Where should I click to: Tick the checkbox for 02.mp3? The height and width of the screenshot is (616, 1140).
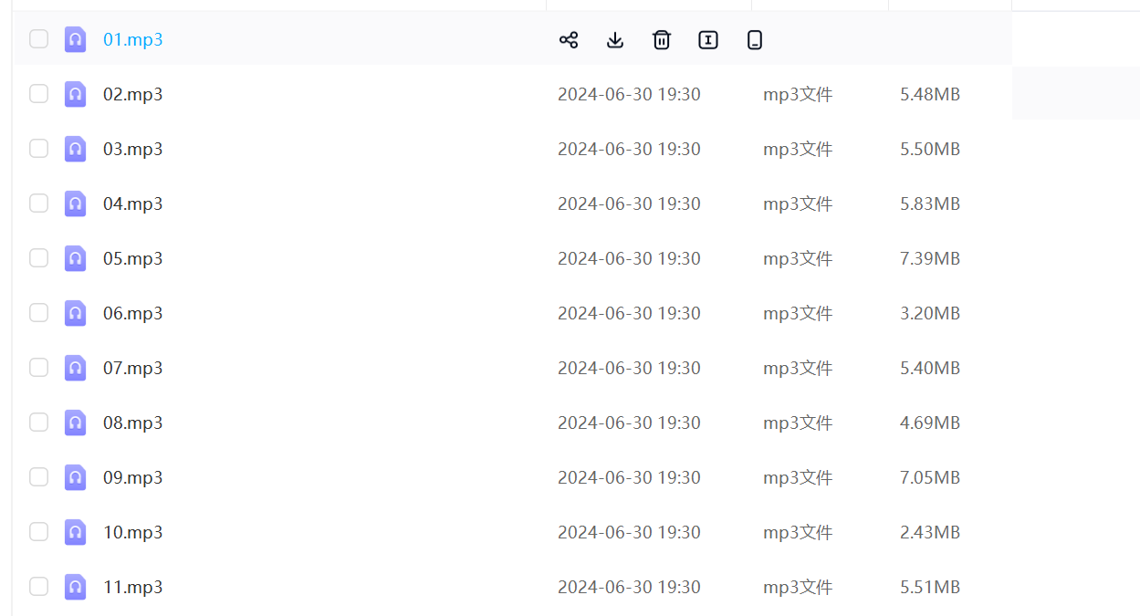38,94
